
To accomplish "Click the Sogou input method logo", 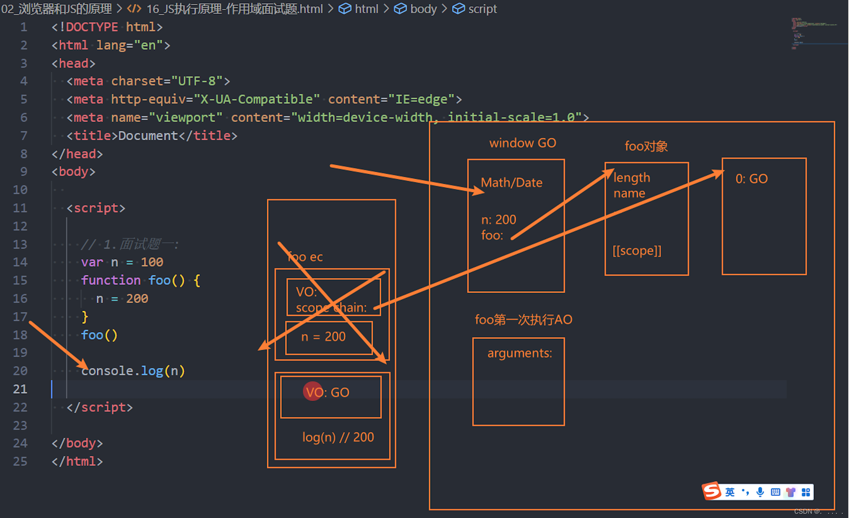I will (712, 491).
